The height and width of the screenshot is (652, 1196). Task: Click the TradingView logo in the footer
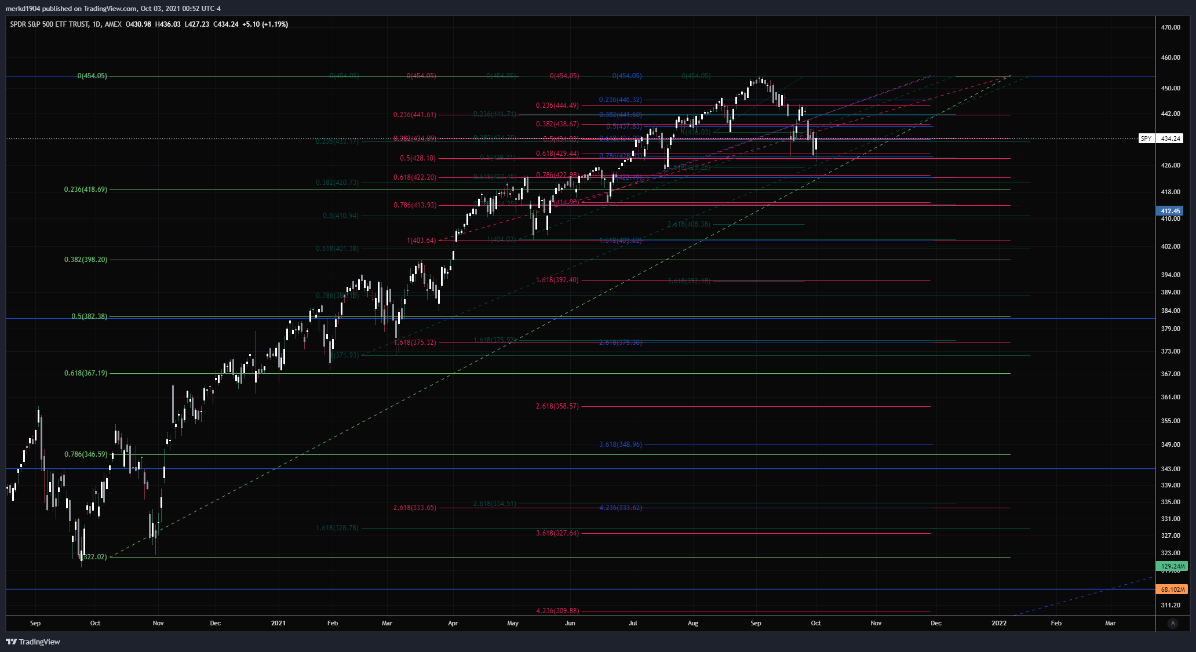coord(33,642)
